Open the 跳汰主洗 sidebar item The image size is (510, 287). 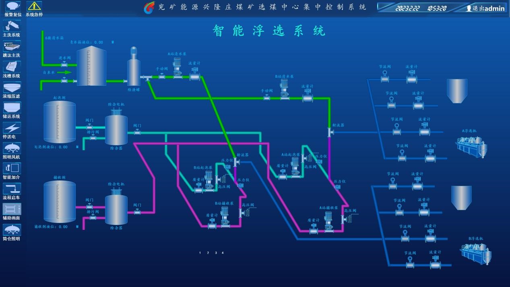pos(12,46)
